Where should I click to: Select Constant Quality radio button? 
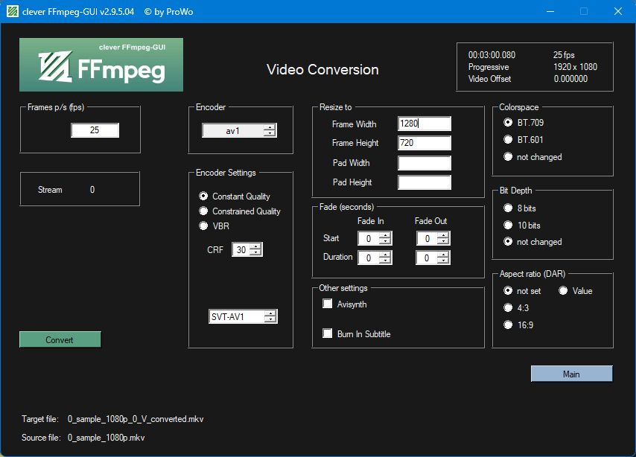(203, 196)
